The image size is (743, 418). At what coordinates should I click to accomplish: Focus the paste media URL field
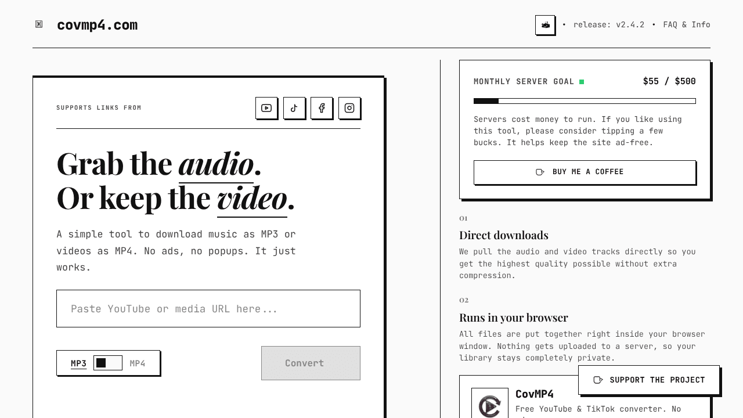pos(208,309)
